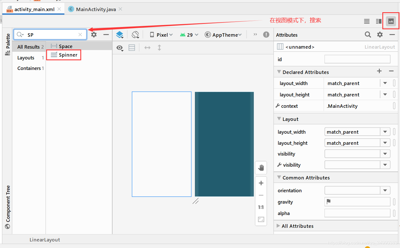
Task: Select All Results palette category
Action: click(29, 47)
